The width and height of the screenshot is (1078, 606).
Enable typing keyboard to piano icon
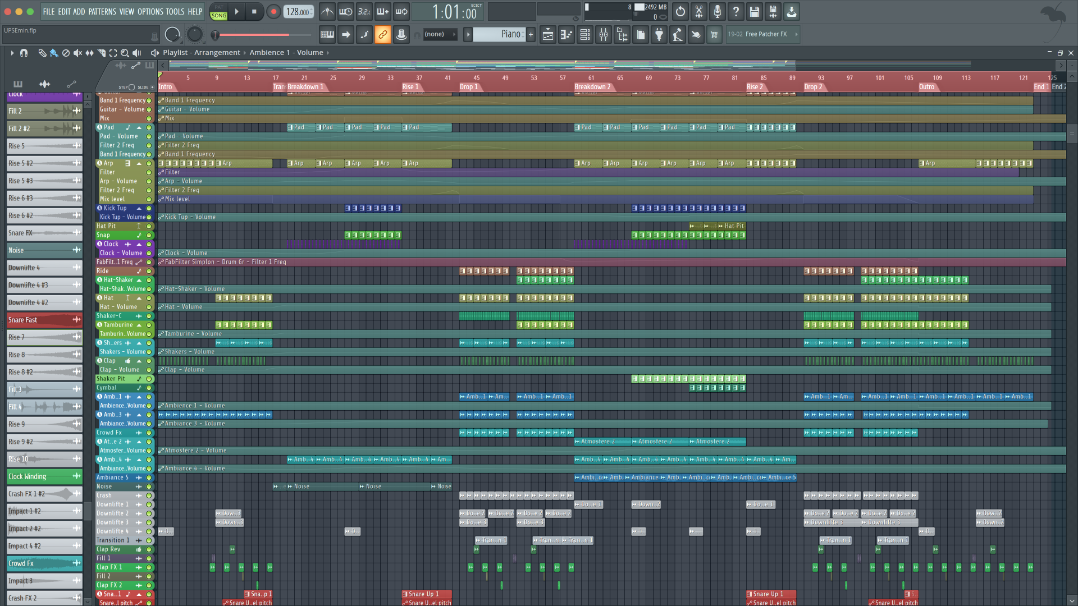click(327, 35)
